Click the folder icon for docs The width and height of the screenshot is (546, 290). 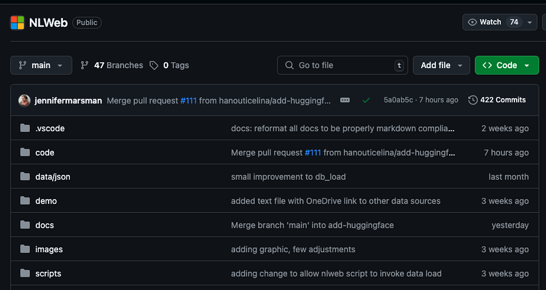point(25,225)
